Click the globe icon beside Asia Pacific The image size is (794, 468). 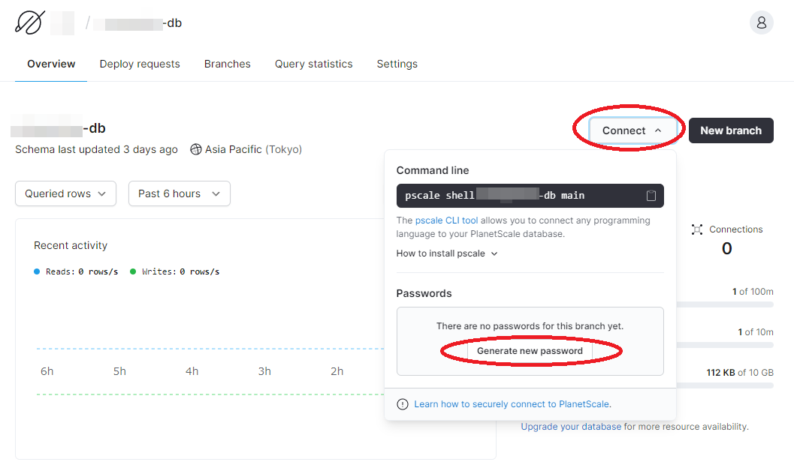(x=196, y=149)
